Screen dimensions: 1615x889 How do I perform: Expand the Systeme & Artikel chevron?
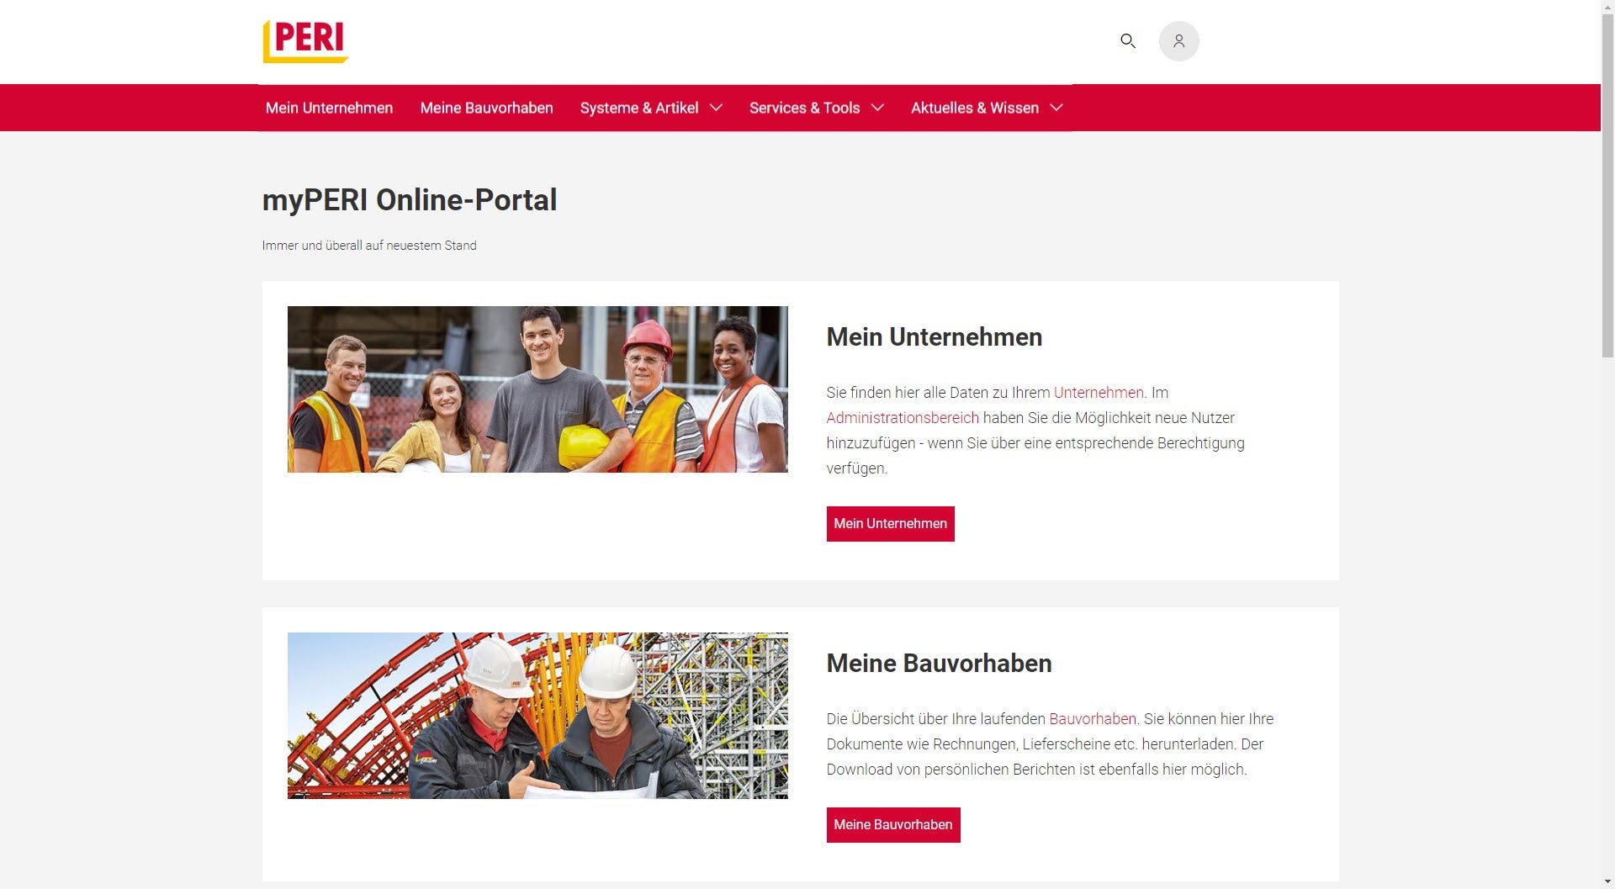coord(716,108)
